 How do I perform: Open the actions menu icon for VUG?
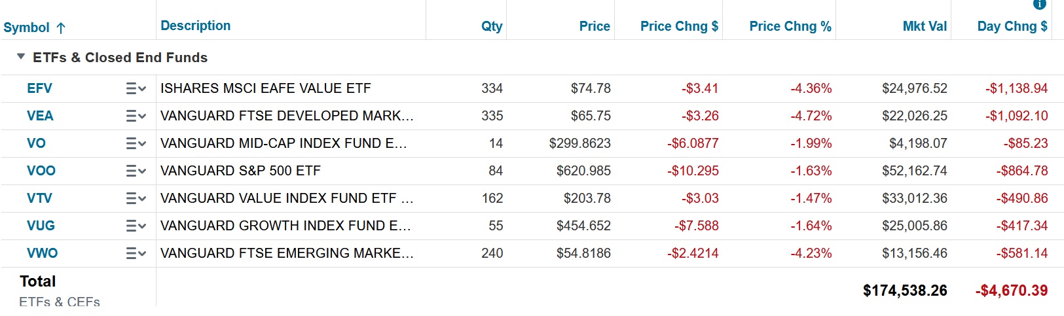pyautogui.click(x=136, y=226)
